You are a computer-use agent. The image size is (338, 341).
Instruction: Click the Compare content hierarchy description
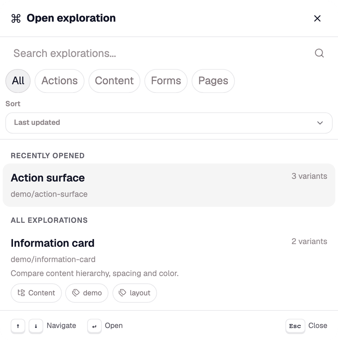[x=94, y=273]
